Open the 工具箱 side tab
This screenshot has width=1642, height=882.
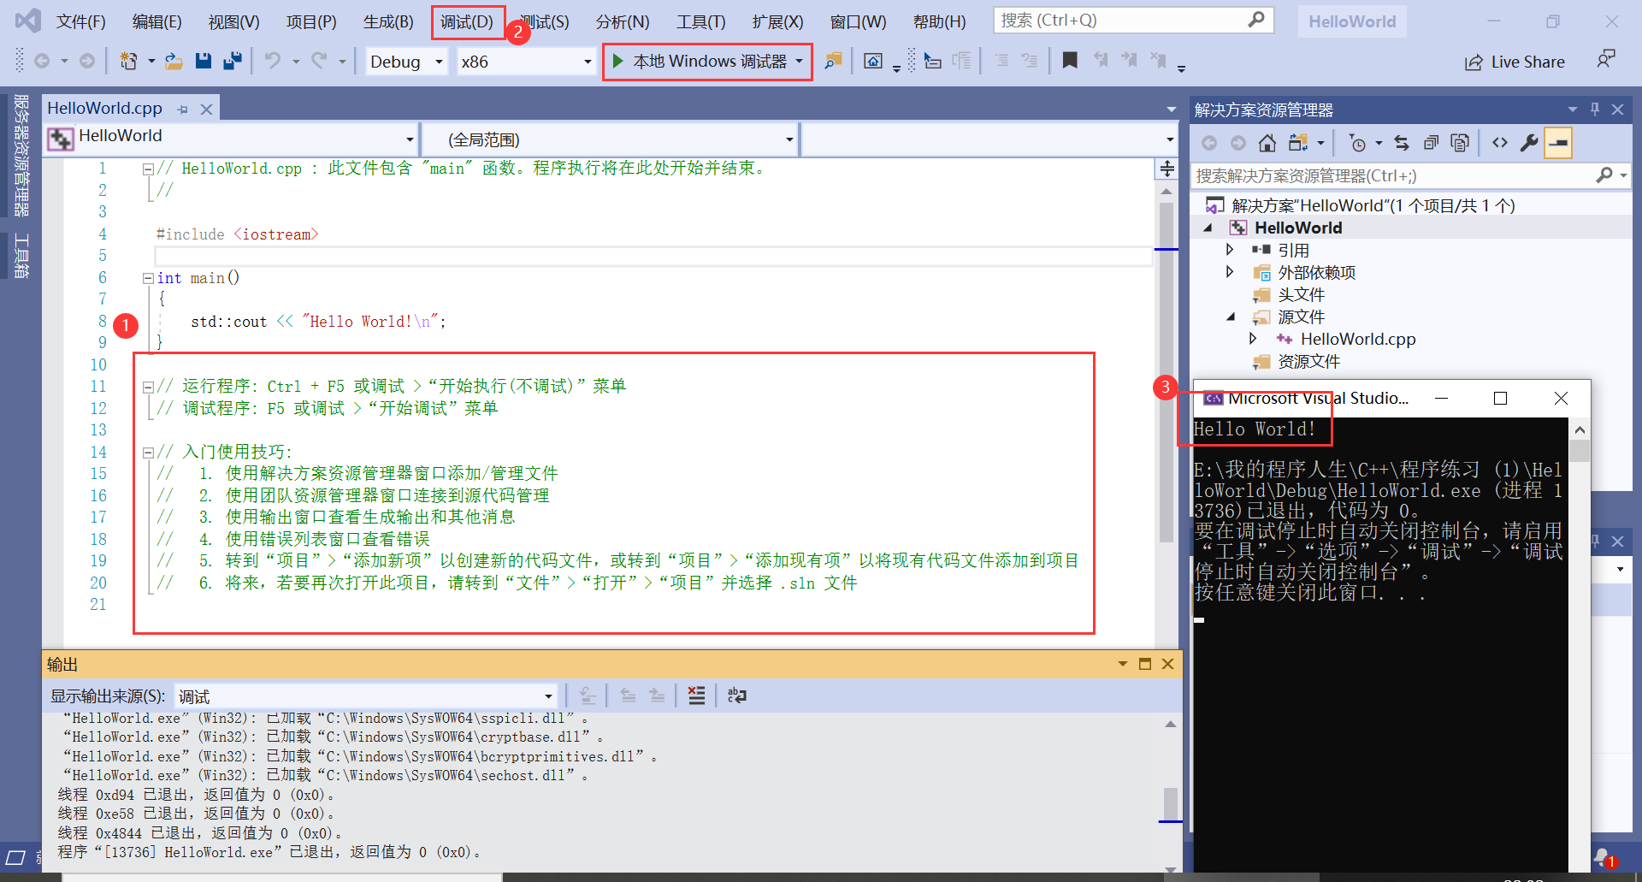(x=21, y=256)
